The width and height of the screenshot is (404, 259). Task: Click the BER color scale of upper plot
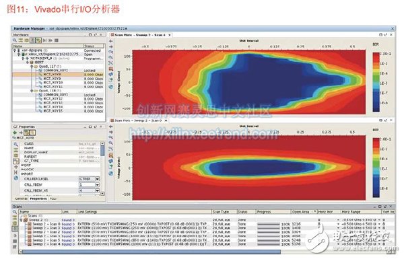click(x=376, y=82)
